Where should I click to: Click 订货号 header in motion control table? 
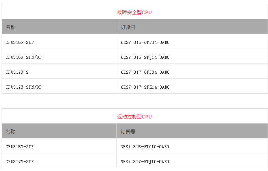tap(128, 132)
